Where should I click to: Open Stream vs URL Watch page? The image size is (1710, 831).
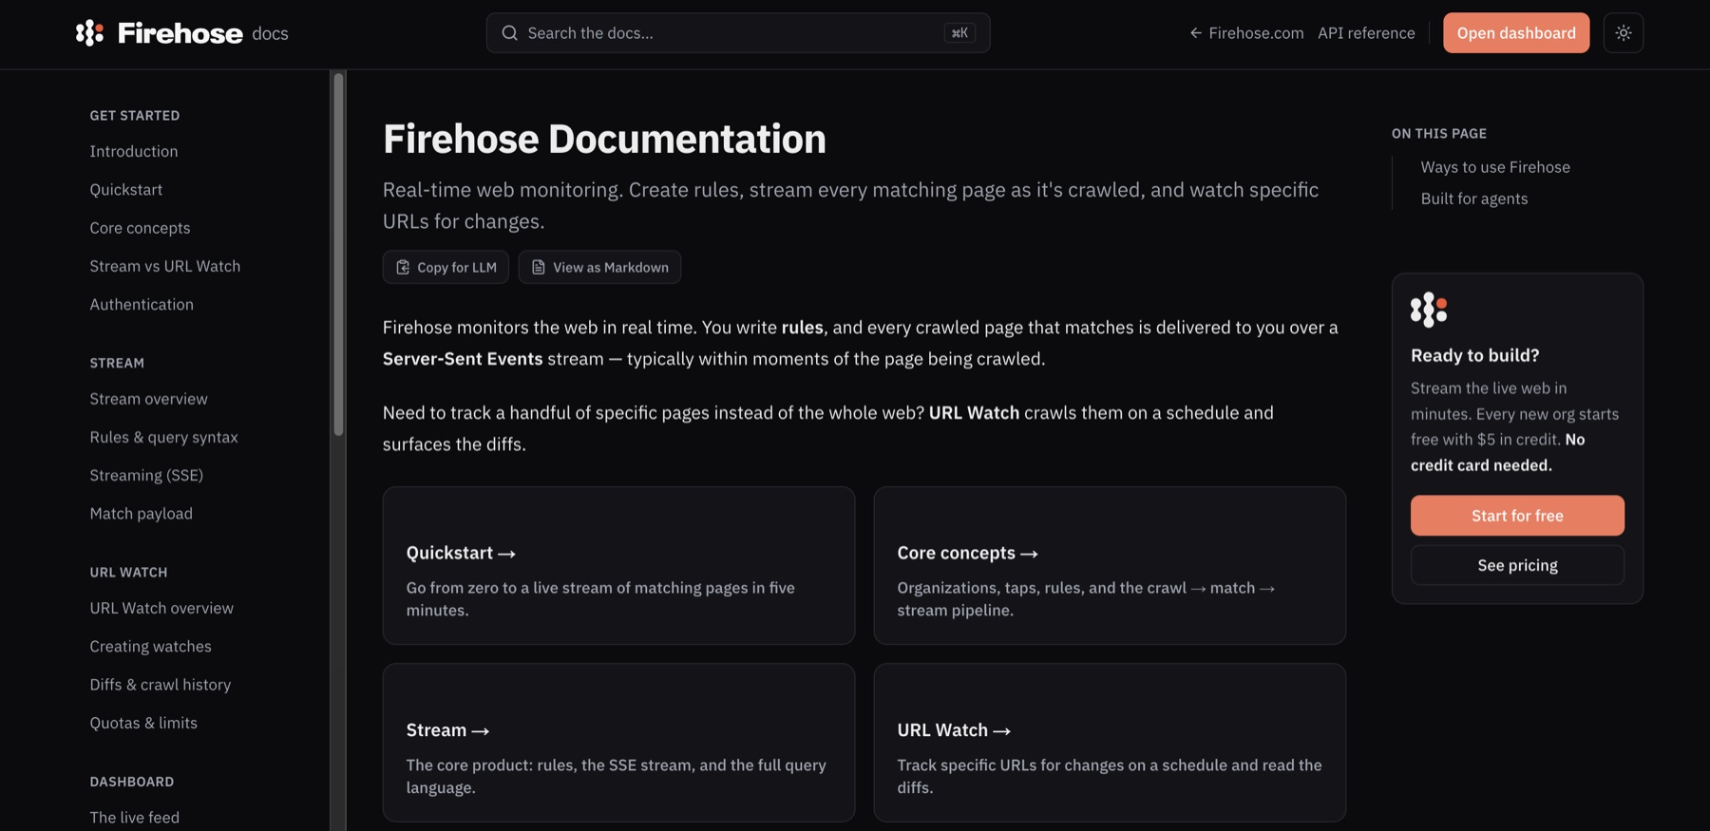[x=165, y=266]
